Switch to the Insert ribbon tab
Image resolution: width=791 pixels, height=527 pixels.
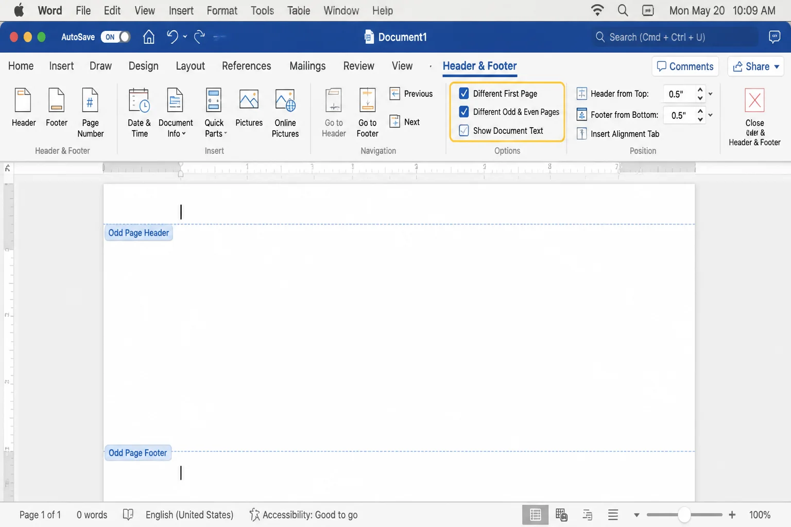[61, 66]
